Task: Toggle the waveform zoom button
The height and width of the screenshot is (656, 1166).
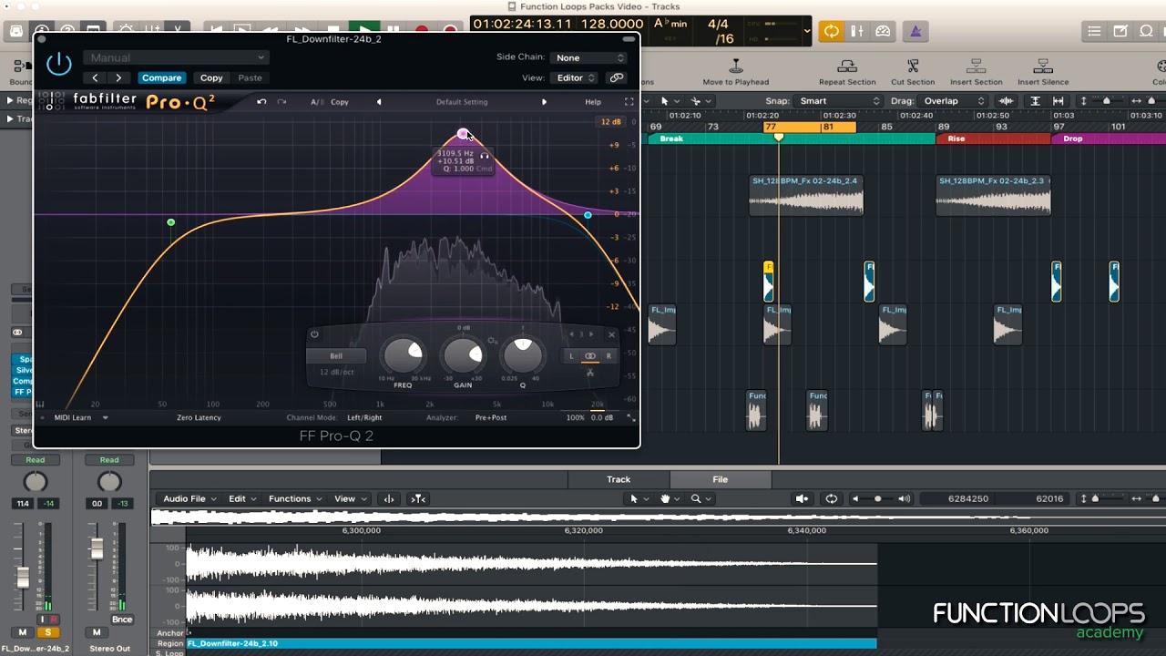Action: [1006, 101]
